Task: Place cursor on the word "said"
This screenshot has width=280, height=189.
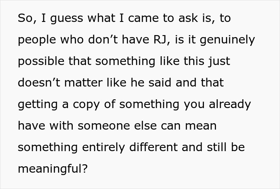Action: click(x=160, y=83)
